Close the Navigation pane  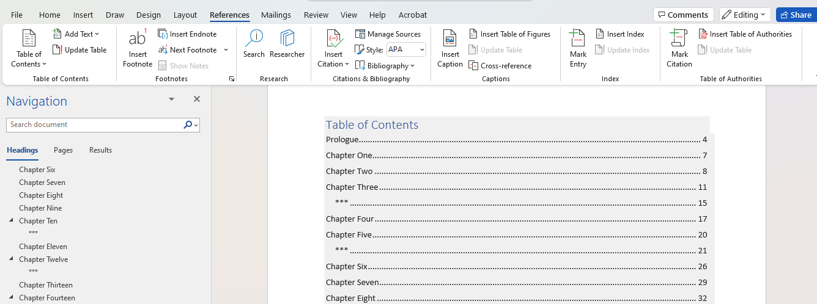(x=197, y=99)
